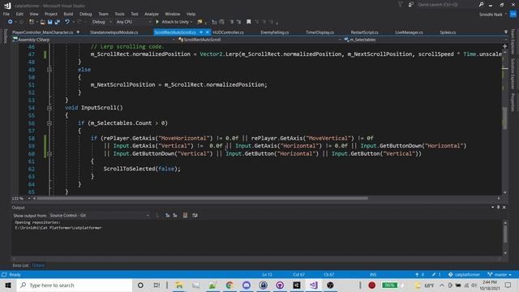519x292 pixels.
Task: Open ScrollRectAutoScroll type navigation dropdown
Action: point(259,40)
